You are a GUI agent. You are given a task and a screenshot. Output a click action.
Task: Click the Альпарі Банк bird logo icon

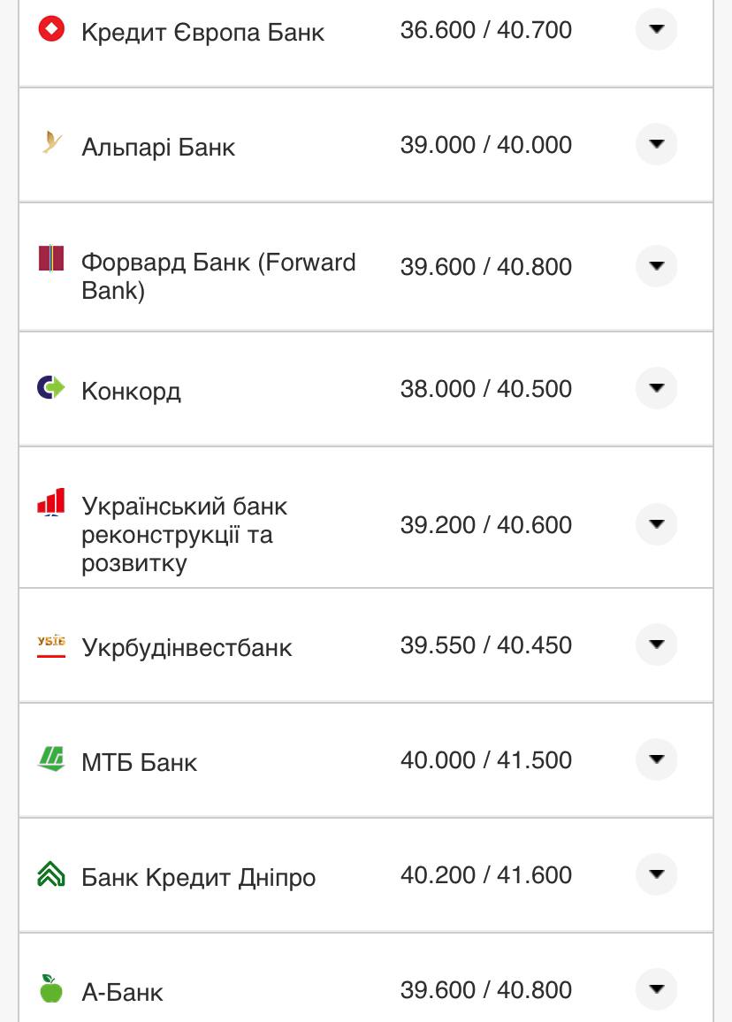click(51, 142)
